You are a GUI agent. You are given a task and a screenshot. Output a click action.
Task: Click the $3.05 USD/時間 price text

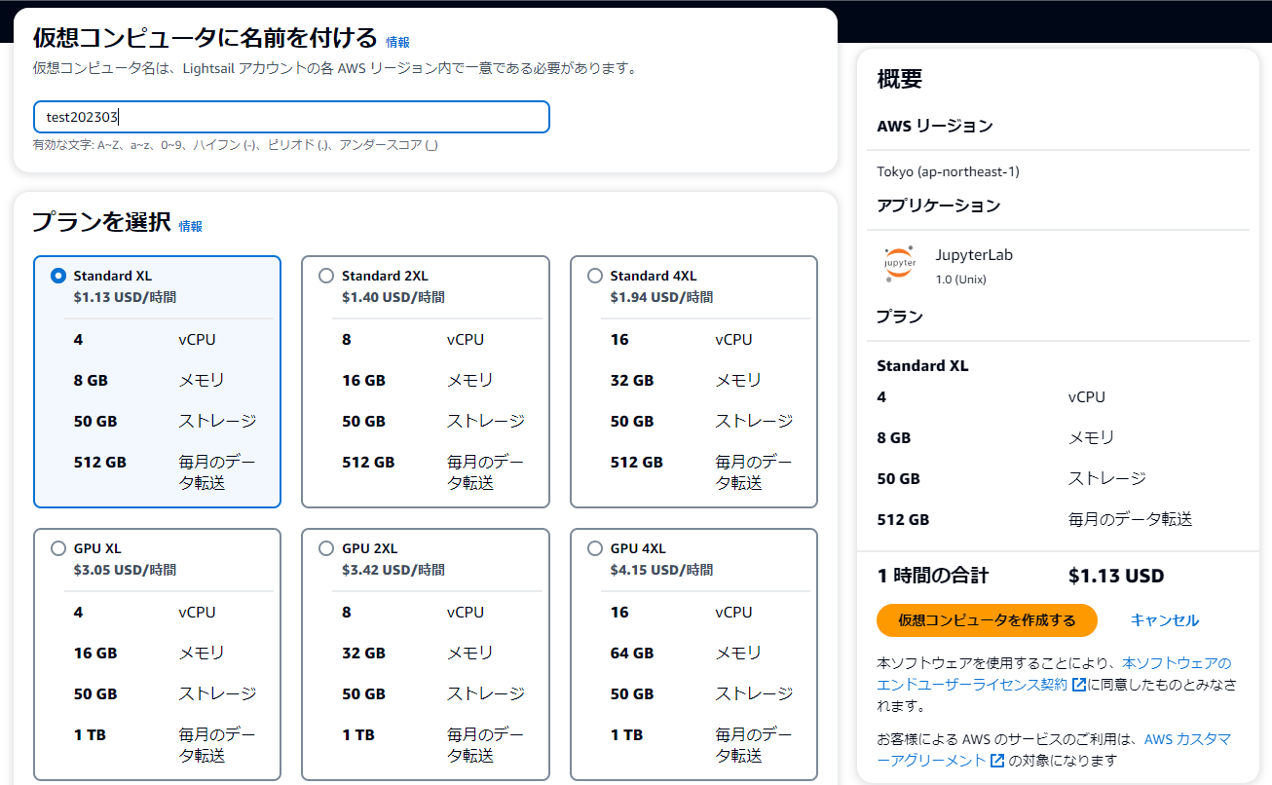point(125,570)
